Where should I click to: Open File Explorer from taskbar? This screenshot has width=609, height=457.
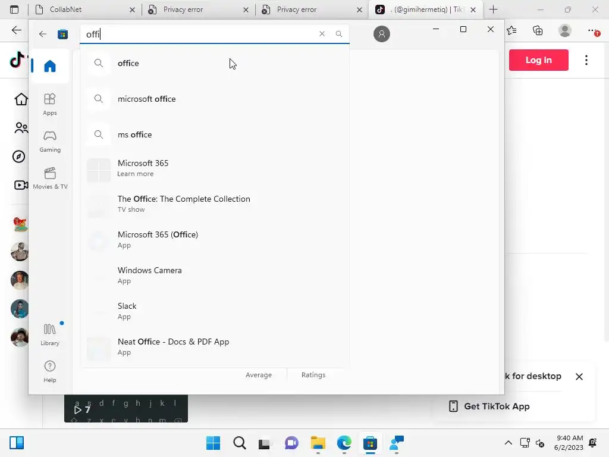point(318,443)
